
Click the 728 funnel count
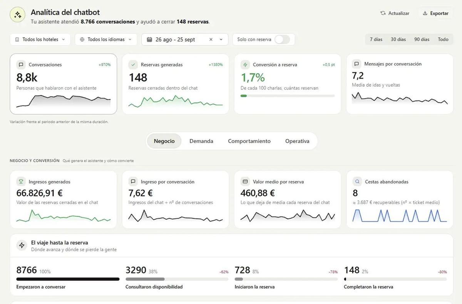[243, 270]
